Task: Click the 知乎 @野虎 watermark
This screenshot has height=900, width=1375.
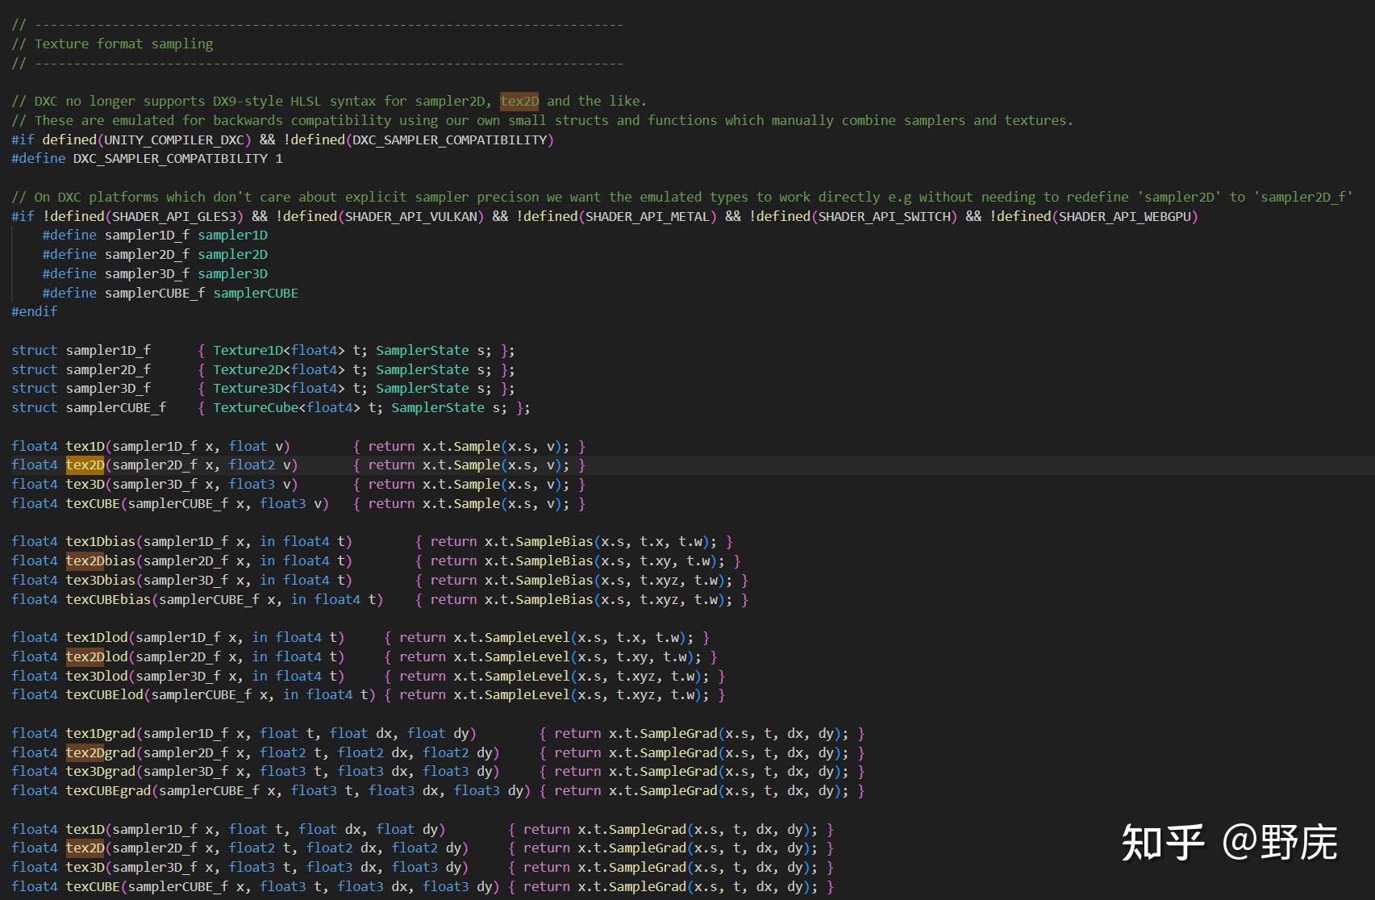Action: (x=1229, y=843)
